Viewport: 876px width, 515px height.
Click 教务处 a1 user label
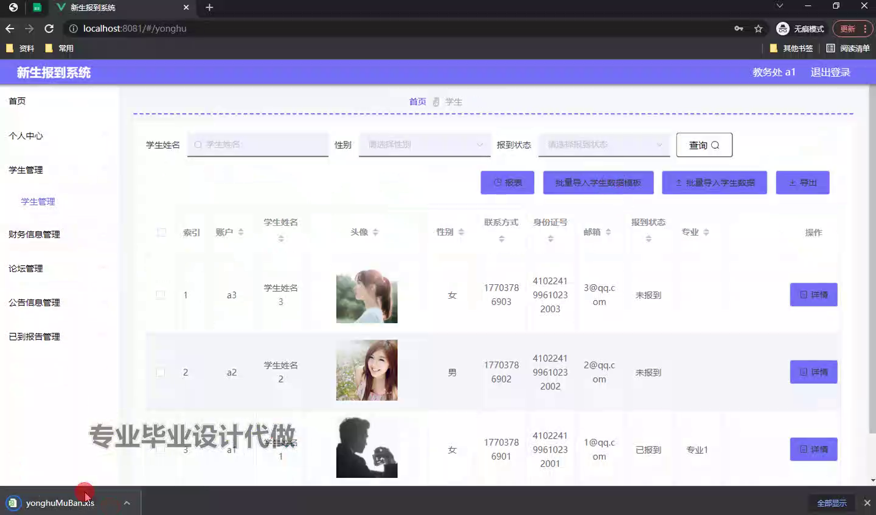pyautogui.click(x=774, y=72)
